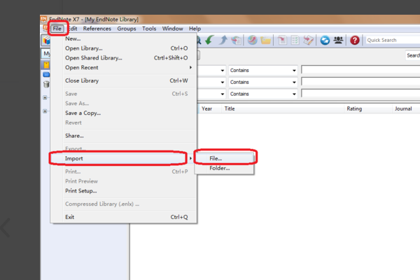
Task: Open first search field selector dropdown arrow
Action: 223,71
